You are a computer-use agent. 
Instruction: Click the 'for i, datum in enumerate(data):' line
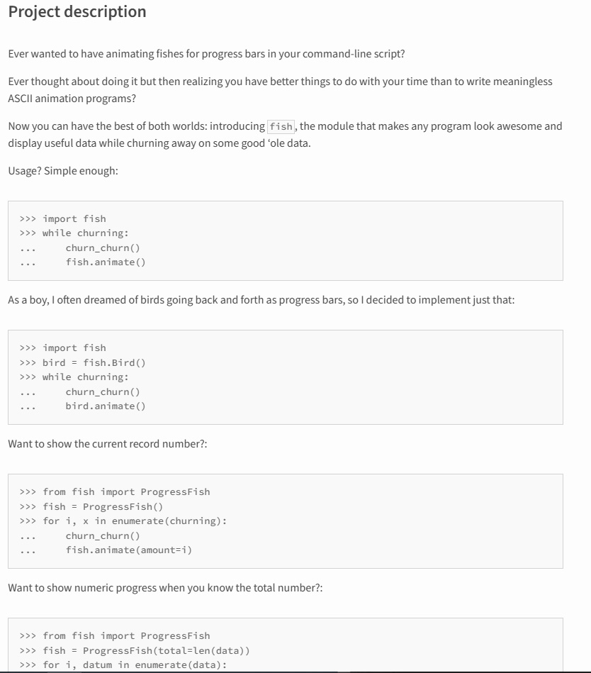coord(137,665)
